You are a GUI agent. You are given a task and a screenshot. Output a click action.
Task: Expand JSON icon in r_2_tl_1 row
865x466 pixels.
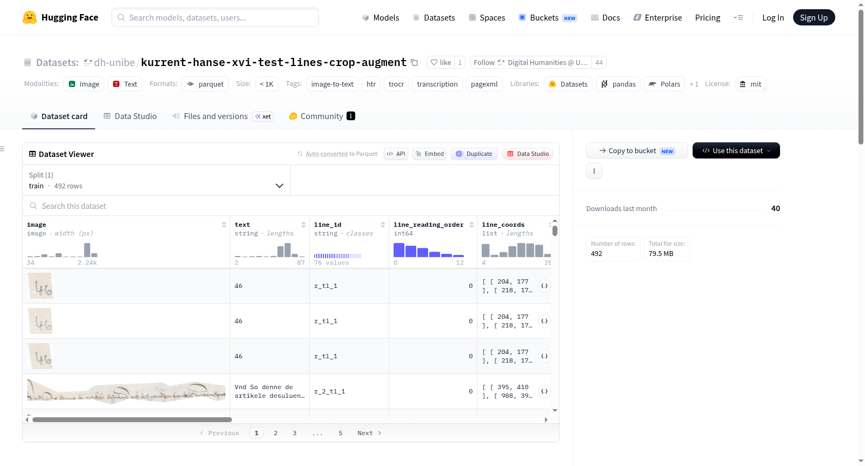pyautogui.click(x=544, y=391)
